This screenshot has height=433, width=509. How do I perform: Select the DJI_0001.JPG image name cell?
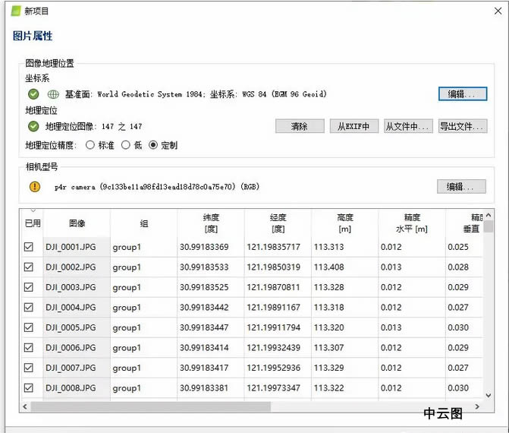tap(77, 247)
